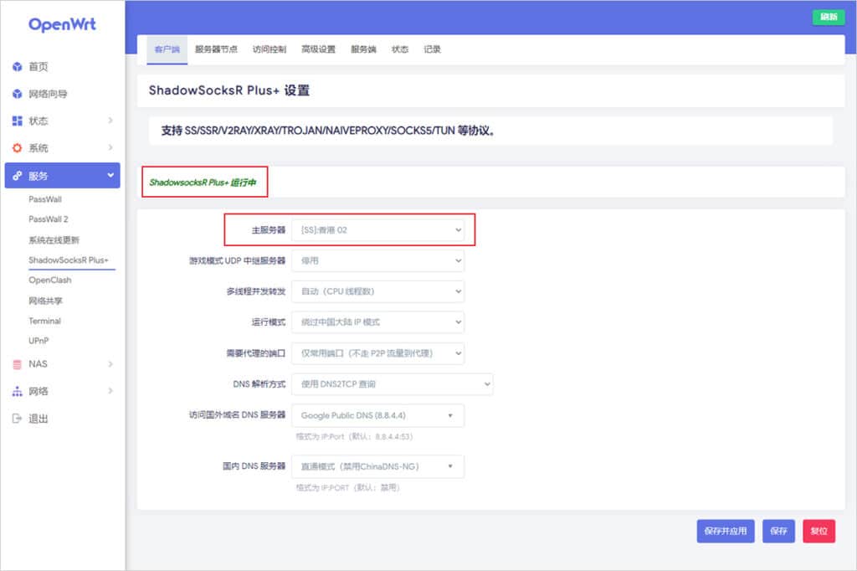
Task: Click the status grid icon in sidebar
Action: [x=17, y=121]
